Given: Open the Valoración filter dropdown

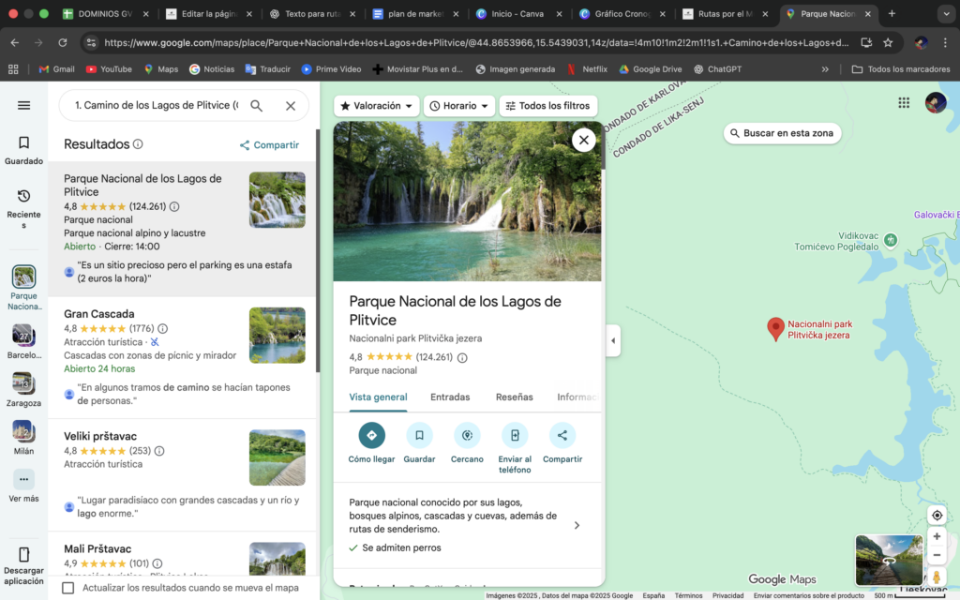Looking at the screenshot, I should [377, 106].
